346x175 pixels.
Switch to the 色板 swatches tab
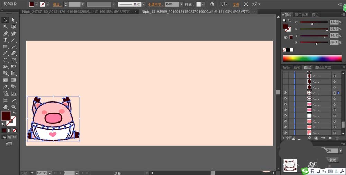[286, 67]
